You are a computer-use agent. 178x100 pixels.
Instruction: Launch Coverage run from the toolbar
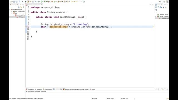(45, 2)
